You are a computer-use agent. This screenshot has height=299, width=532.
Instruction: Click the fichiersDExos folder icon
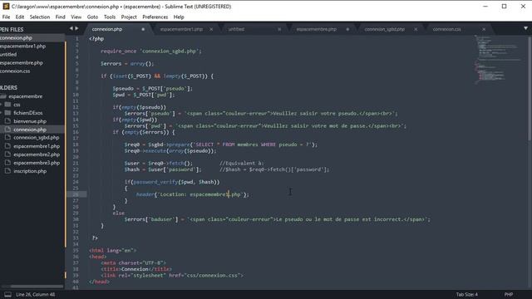(7, 113)
